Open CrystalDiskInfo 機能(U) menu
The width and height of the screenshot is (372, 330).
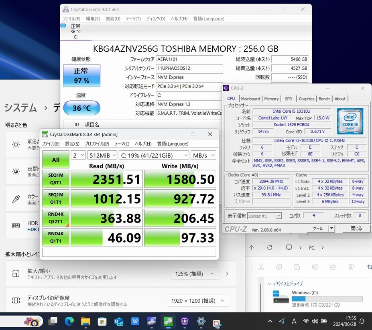(113, 19)
